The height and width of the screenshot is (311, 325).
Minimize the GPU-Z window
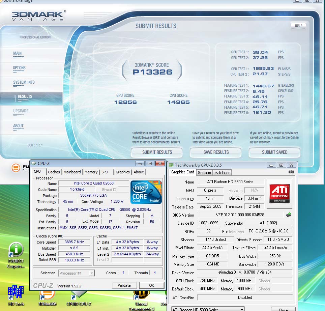[271, 165]
